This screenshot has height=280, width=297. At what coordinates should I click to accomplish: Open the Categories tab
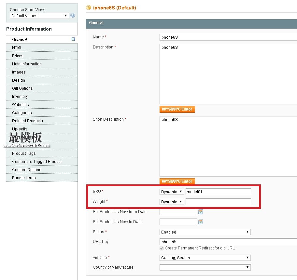pos(42,113)
